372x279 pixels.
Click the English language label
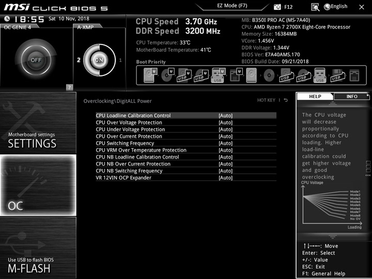coord(339,6)
